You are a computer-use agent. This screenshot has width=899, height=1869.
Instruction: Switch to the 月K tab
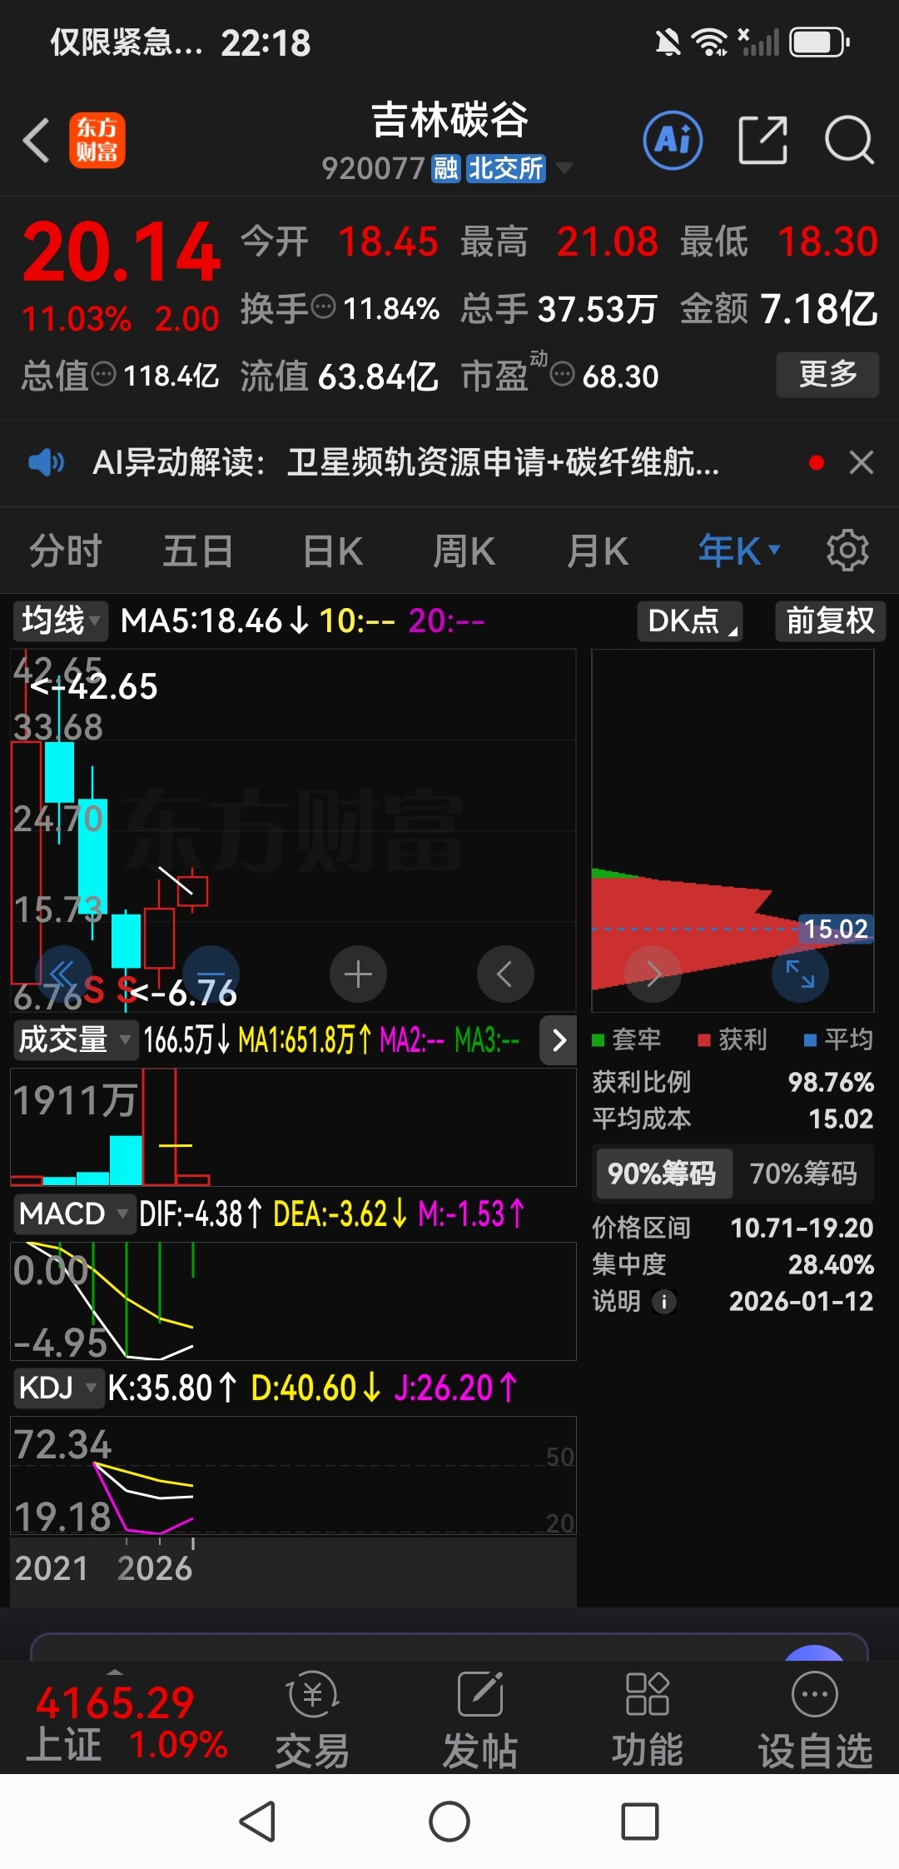click(597, 551)
